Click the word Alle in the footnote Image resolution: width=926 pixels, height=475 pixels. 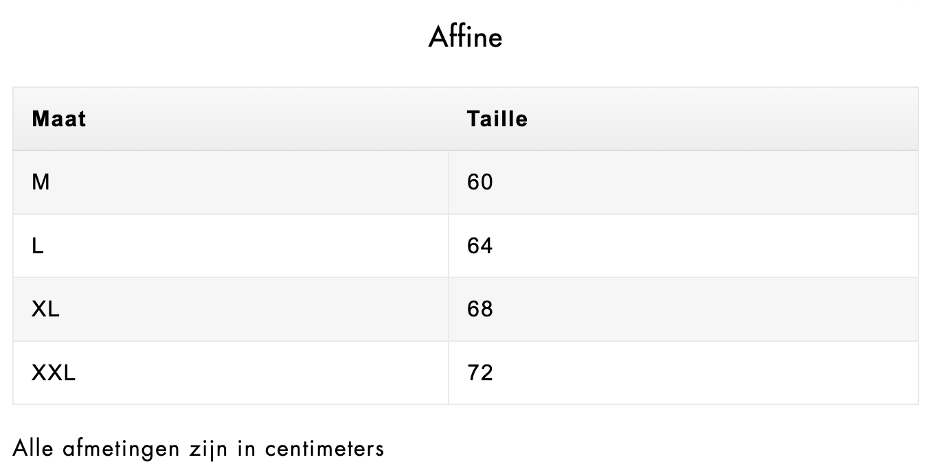pos(33,449)
